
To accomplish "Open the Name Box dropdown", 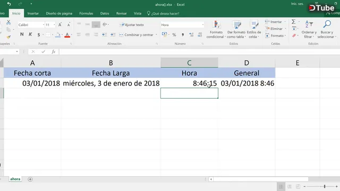I will (17, 51).
